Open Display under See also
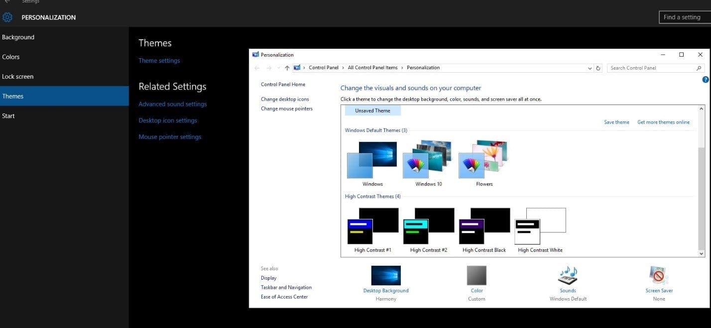This screenshot has height=328, width=711. point(268,278)
